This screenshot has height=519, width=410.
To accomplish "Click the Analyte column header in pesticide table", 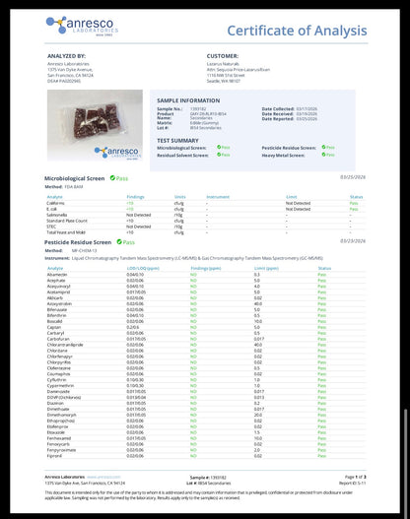I will click(55, 268).
